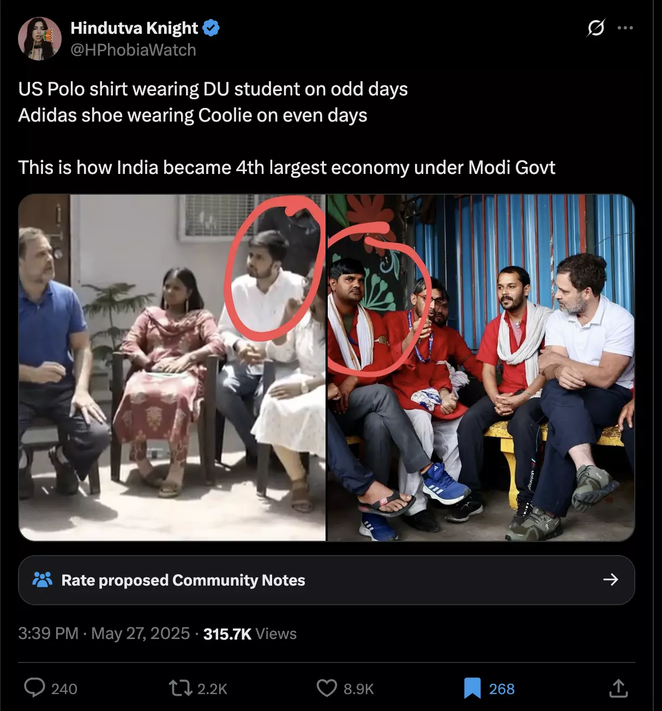662x711 pixels.
Task: Open the right photo with red-shirted coolies
Action: (481, 367)
